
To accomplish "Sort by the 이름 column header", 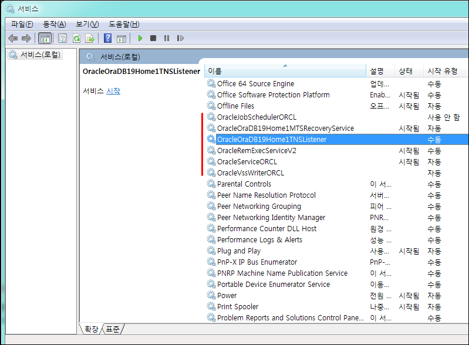I will tap(285, 71).
